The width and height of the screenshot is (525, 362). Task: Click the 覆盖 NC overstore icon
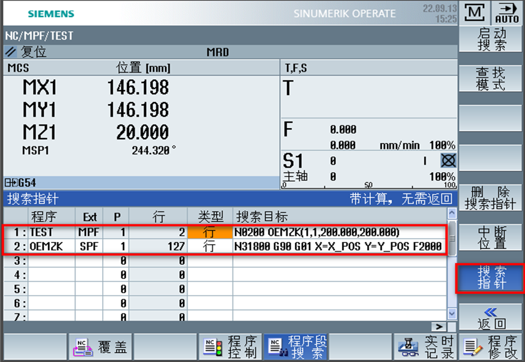(83, 348)
